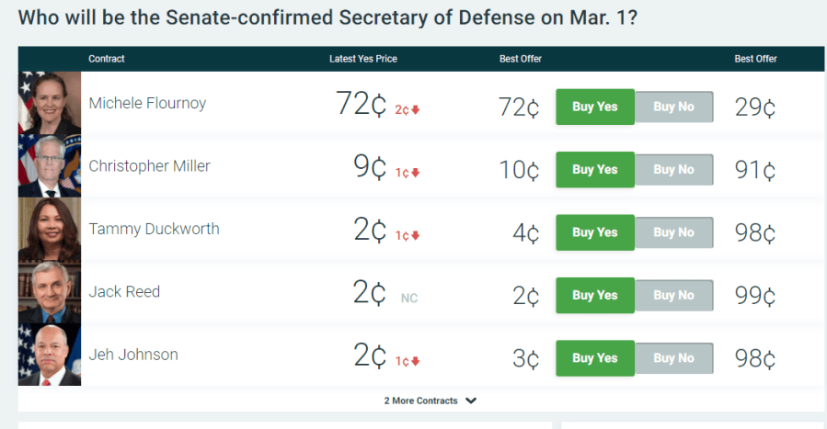
Task: Open the Jack Reed contract name
Action: 124,291
